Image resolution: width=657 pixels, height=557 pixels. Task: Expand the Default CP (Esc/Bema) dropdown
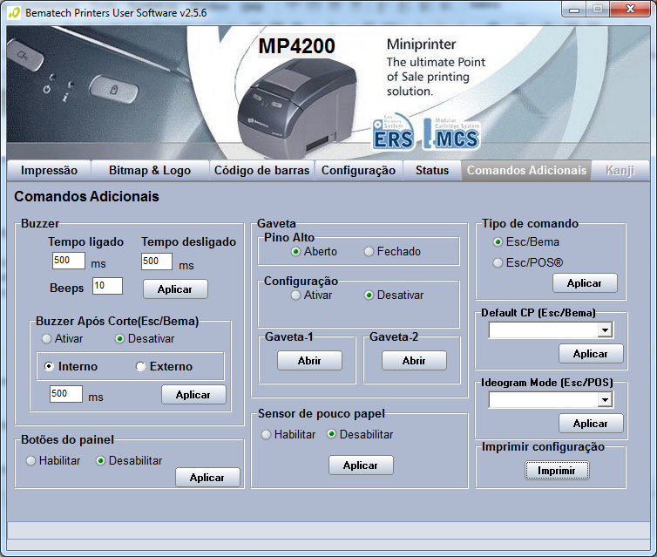(605, 330)
